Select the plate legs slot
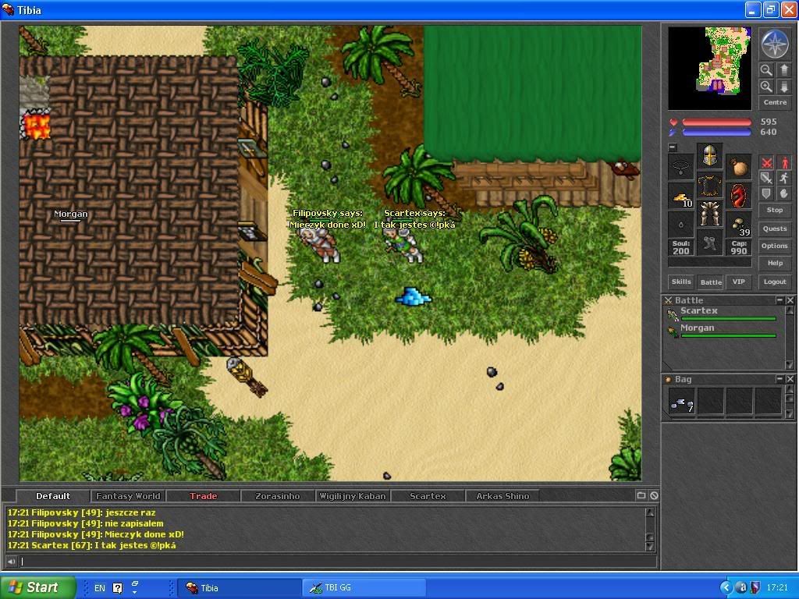 [x=710, y=214]
